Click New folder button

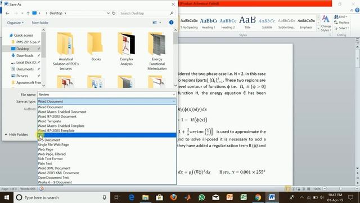40,23
